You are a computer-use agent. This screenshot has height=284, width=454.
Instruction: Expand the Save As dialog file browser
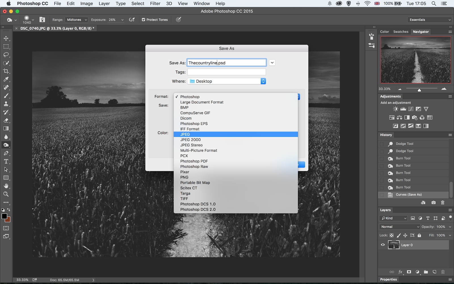coord(272,63)
